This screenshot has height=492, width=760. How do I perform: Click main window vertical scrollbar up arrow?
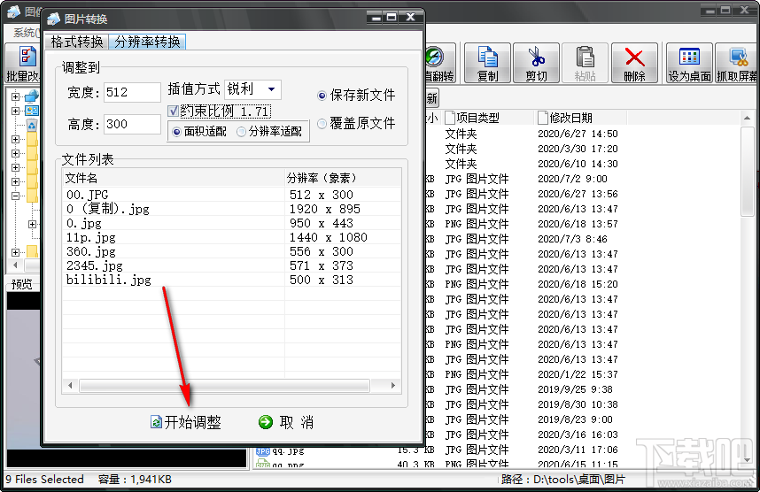click(747, 118)
